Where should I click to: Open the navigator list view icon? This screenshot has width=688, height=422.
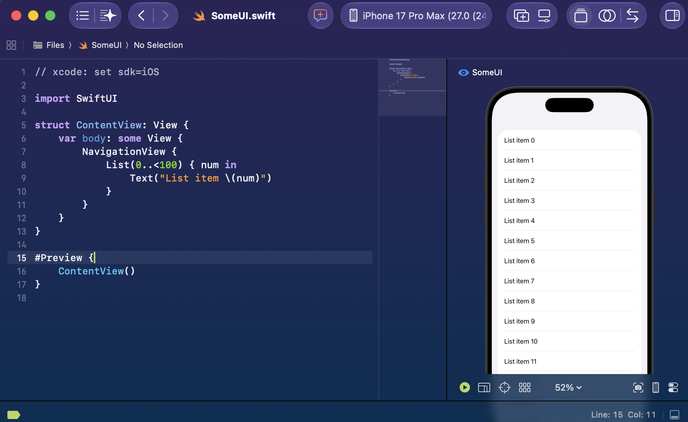(x=82, y=15)
